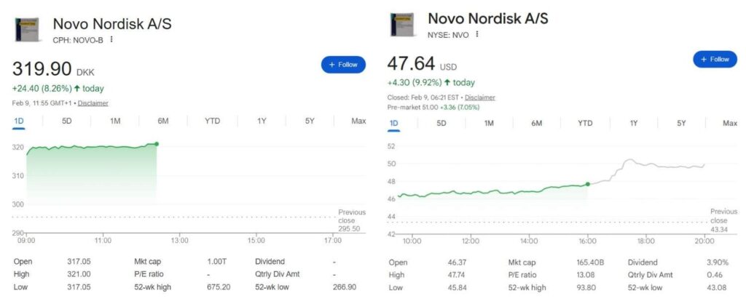Click green endpoint dot on DKK chart

tap(157, 144)
